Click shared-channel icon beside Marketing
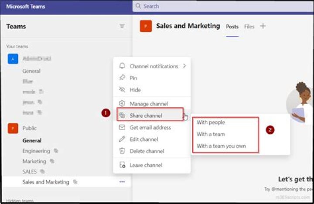 pos(52,161)
